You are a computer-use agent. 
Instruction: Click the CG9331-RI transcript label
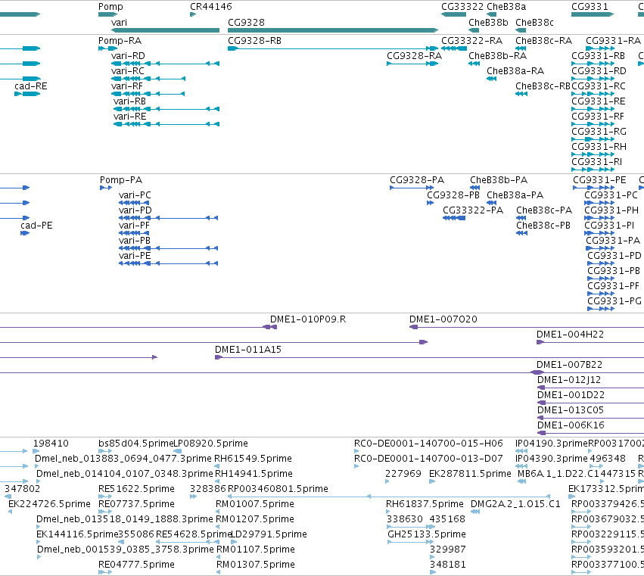[596, 162]
